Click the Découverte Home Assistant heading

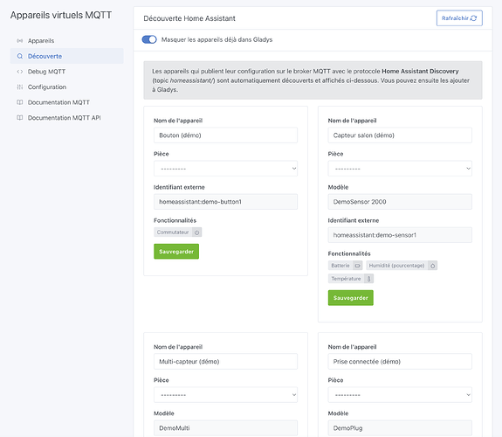click(x=189, y=18)
